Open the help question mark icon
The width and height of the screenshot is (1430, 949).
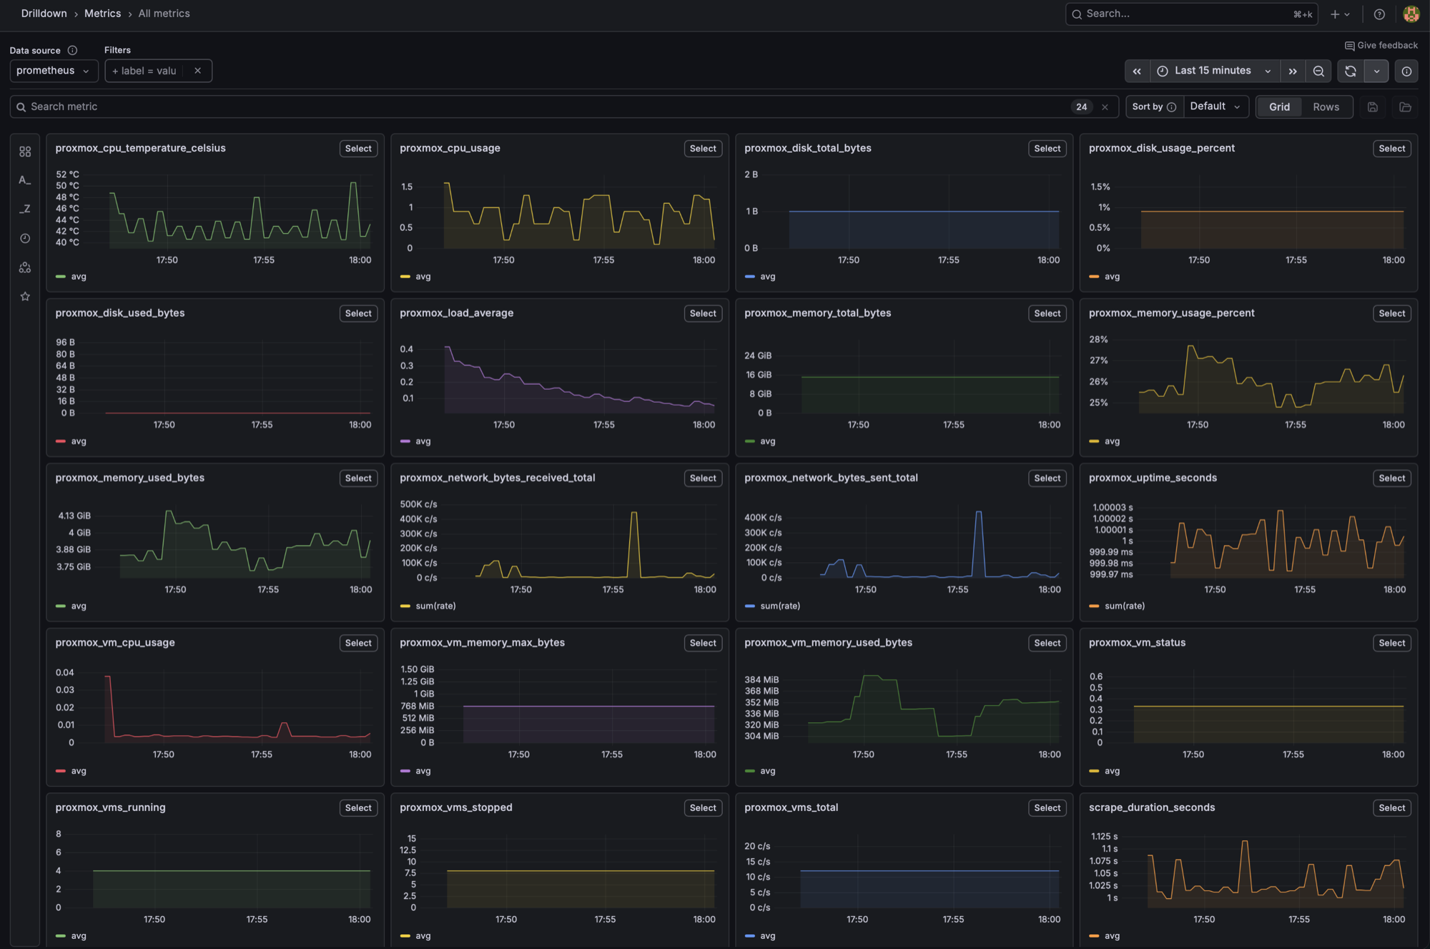(x=1379, y=14)
